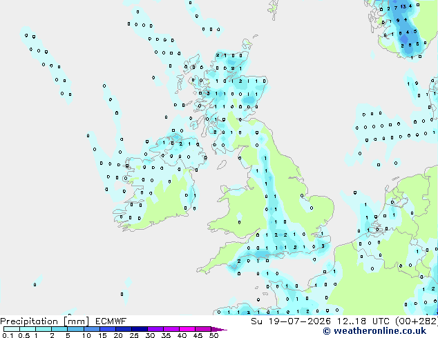Click the legend swatch between 10 and 15
The image size is (438, 338).
(92, 329)
